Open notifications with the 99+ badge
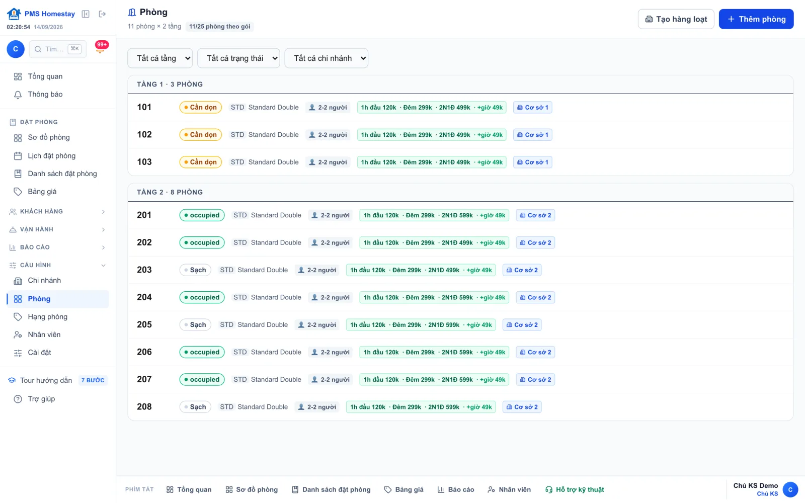 pos(102,47)
